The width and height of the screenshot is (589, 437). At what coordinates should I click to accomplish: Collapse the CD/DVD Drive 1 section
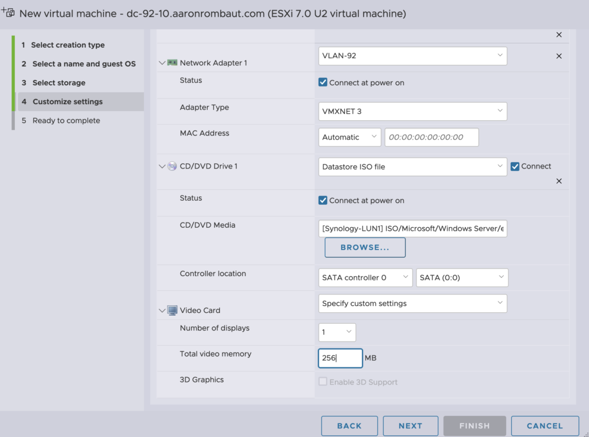point(162,167)
